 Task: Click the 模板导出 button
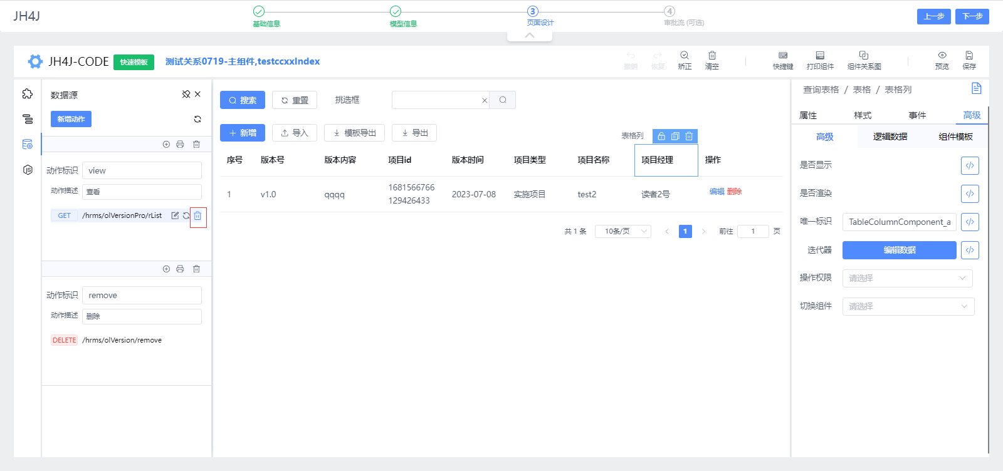[354, 133]
